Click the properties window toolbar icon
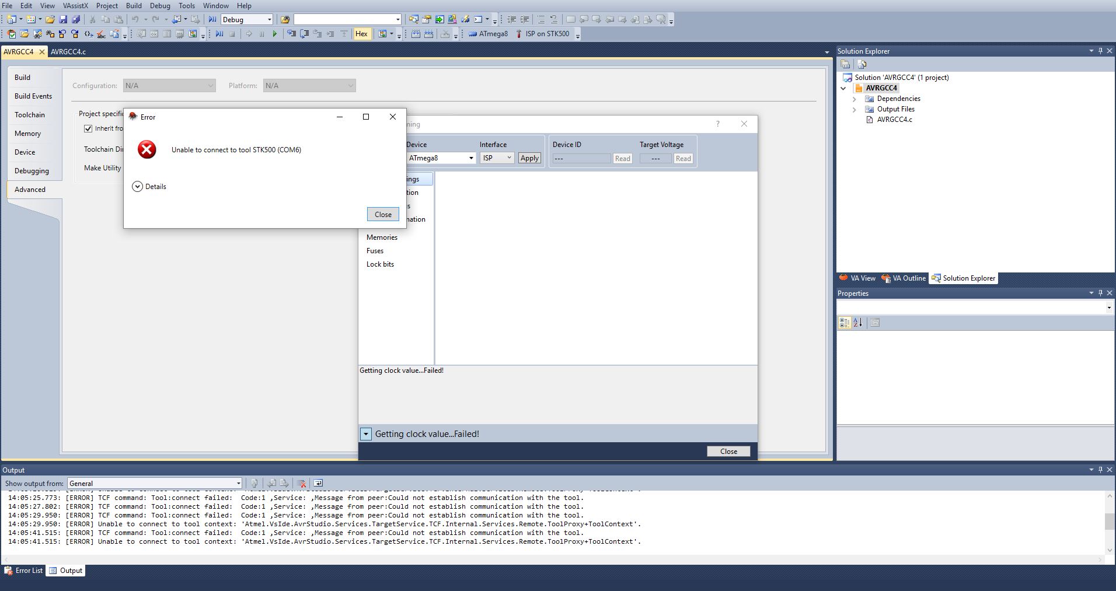 (x=427, y=19)
